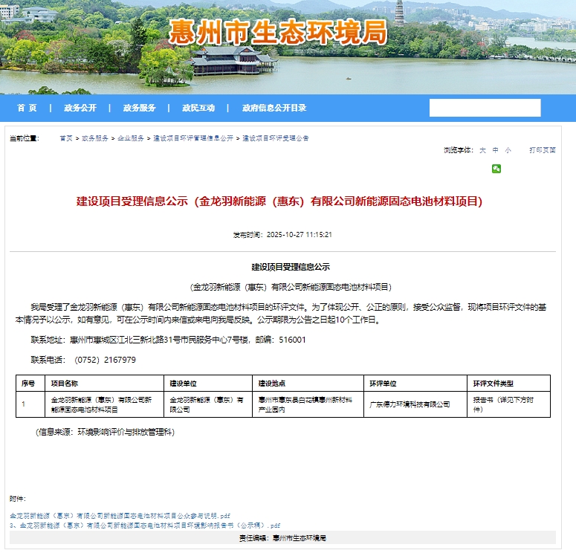The width and height of the screenshot is (576, 553).
Task: Click the 建设单位 table header
Action: 184,384
